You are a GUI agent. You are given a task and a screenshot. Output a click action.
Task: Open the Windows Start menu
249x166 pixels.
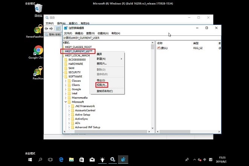click(30, 160)
